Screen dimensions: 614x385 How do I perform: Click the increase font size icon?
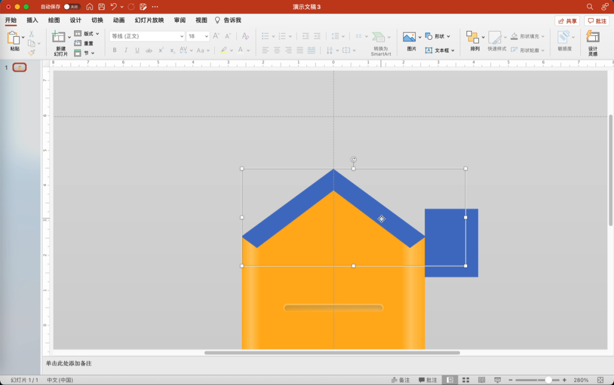pyautogui.click(x=216, y=36)
